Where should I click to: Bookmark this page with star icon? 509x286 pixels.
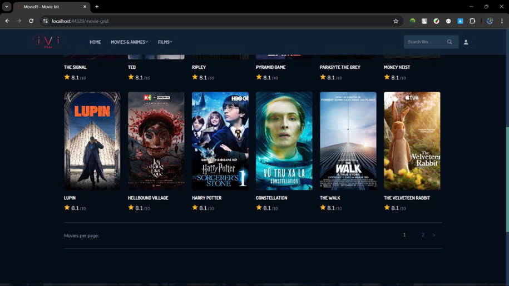[396, 21]
